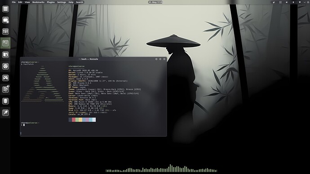
Task: Click the 'Swap' usage line
Action: pyautogui.click(x=86, y=108)
